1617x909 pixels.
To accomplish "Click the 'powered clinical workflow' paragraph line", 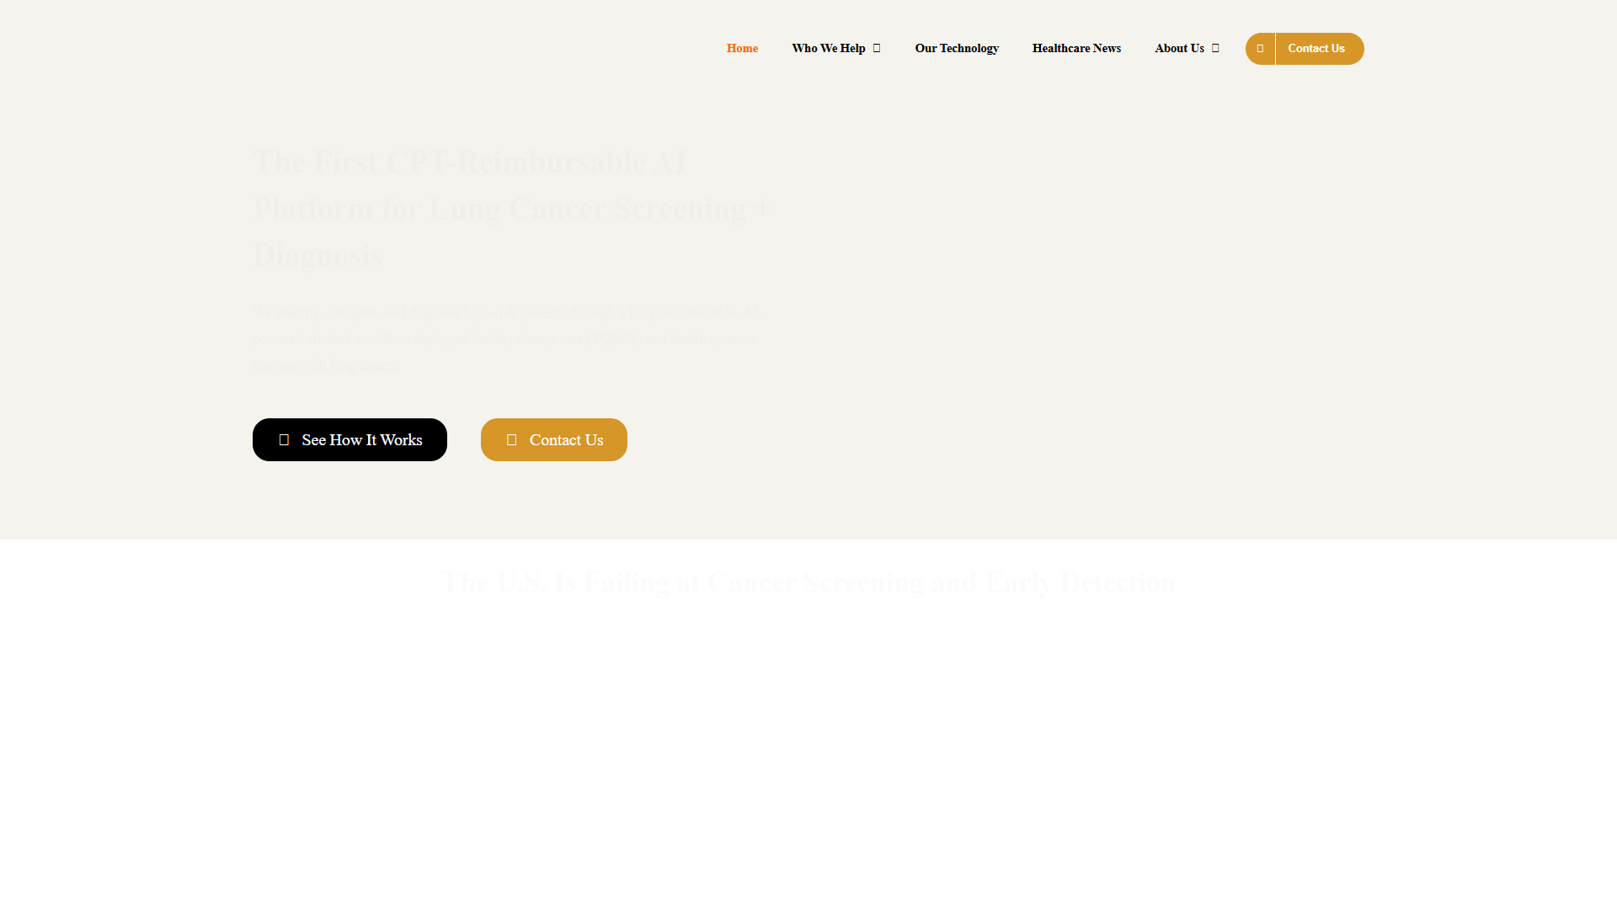I will [x=505, y=338].
